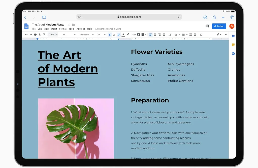Toggle bold formatting on

tap(110, 34)
